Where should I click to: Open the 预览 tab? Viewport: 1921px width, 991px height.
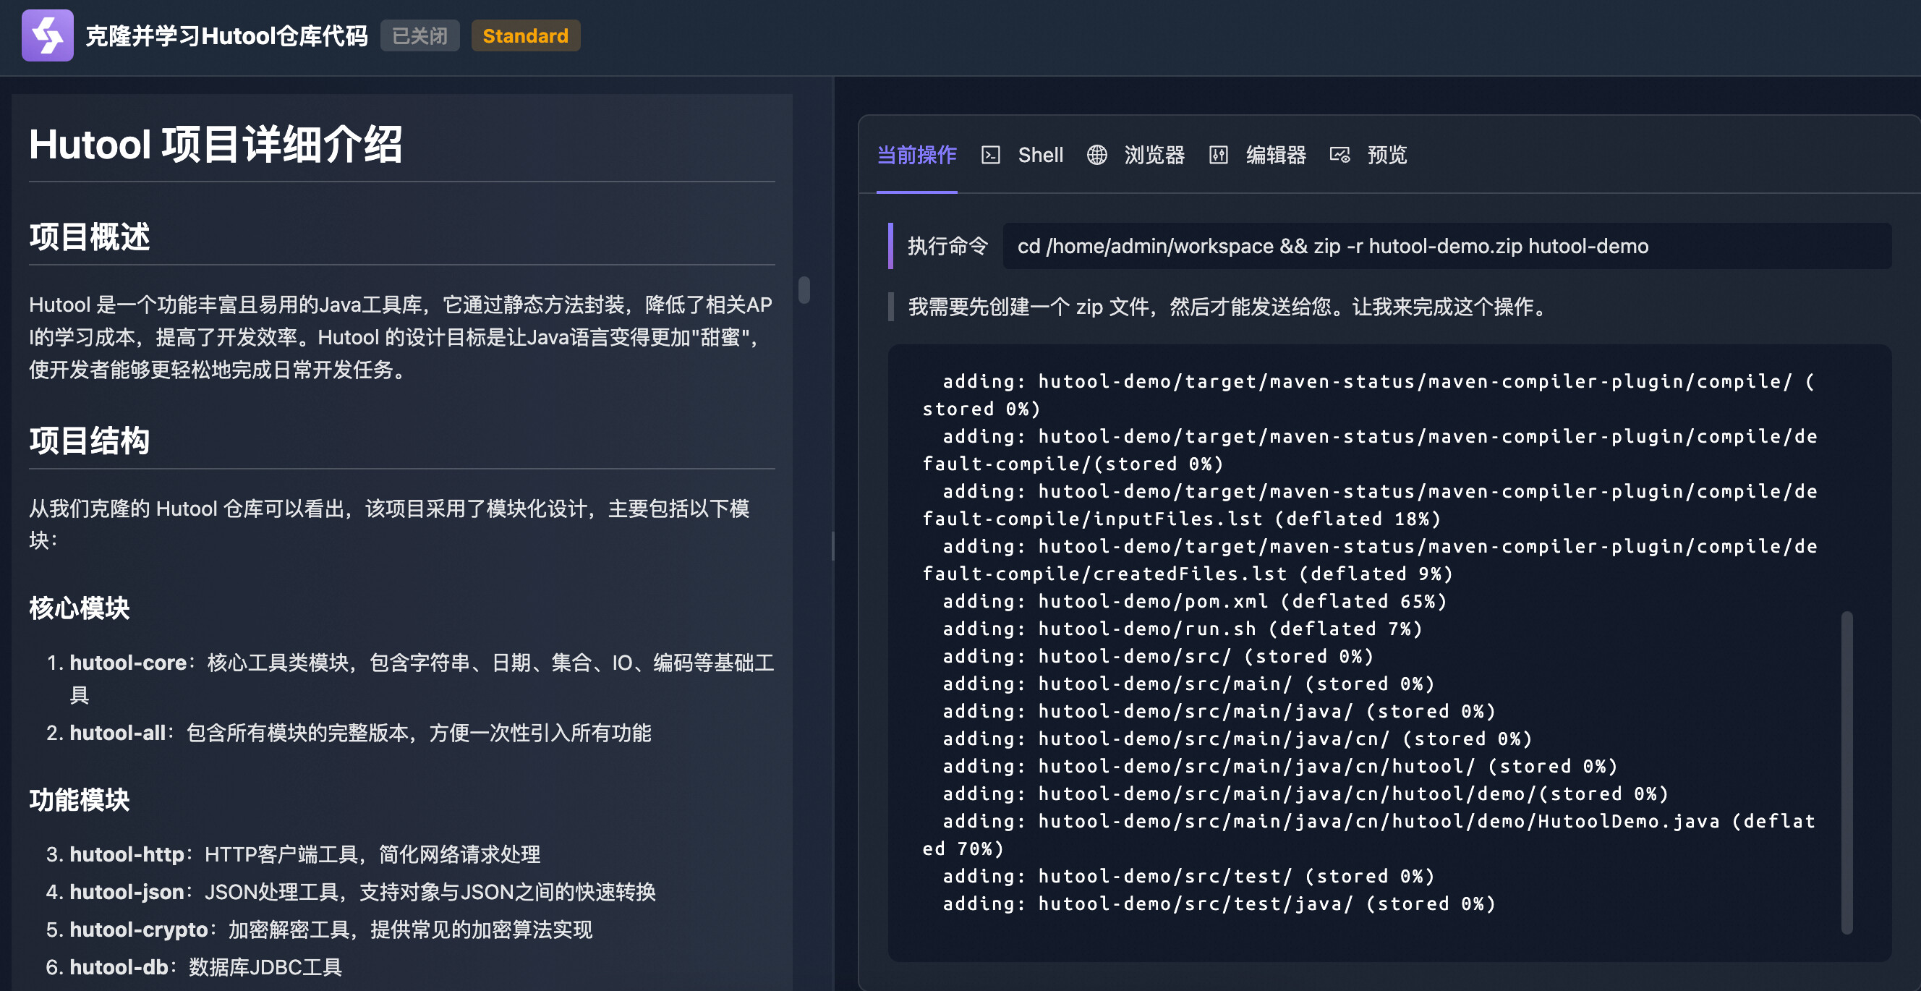pos(1387,155)
